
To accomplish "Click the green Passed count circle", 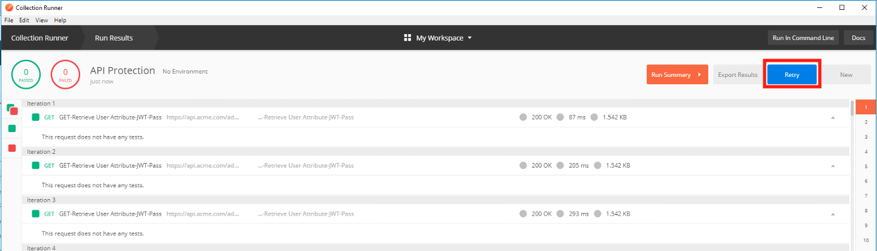I will (26, 75).
